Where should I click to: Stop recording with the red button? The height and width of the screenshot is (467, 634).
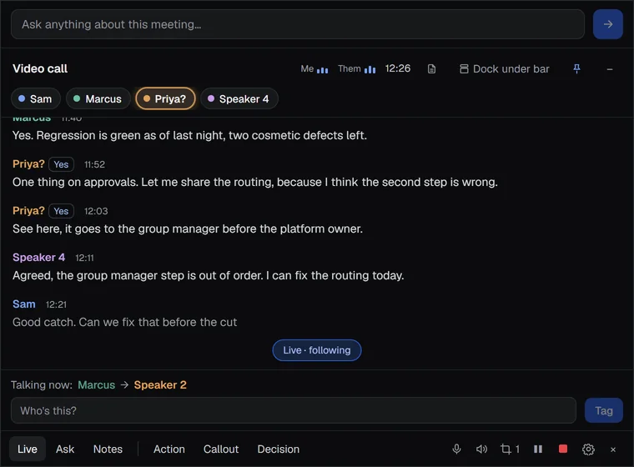563,449
